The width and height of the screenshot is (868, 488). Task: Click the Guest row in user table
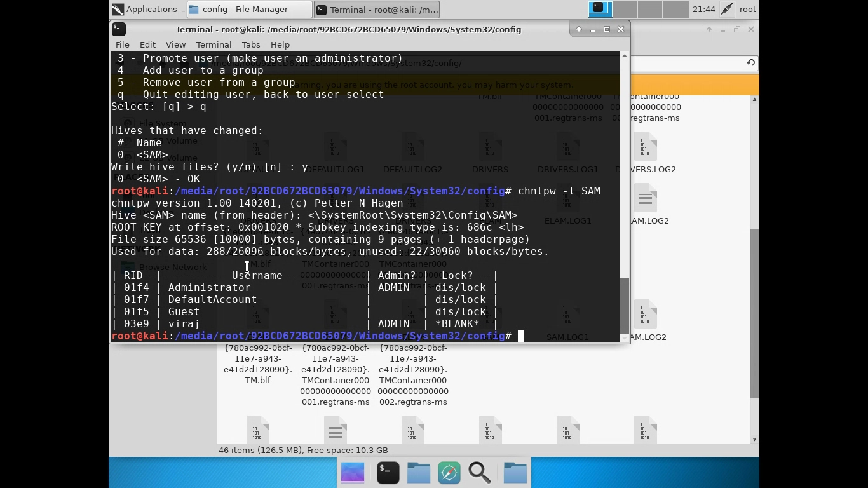305,311
